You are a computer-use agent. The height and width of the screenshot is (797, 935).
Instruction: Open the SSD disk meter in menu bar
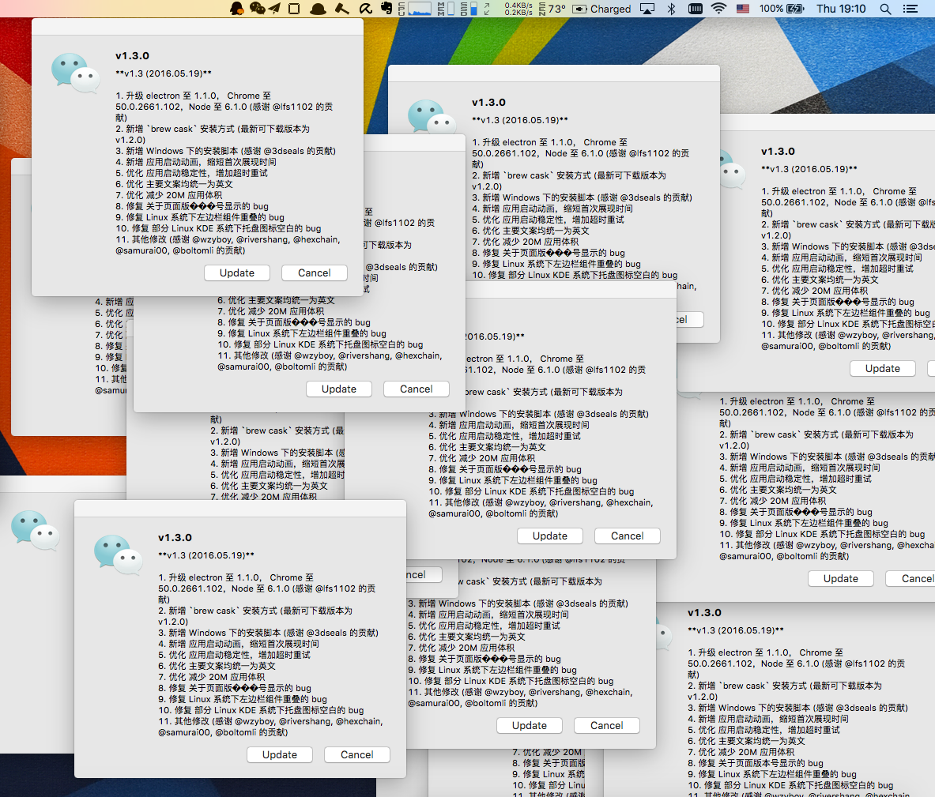tap(469, 9)
